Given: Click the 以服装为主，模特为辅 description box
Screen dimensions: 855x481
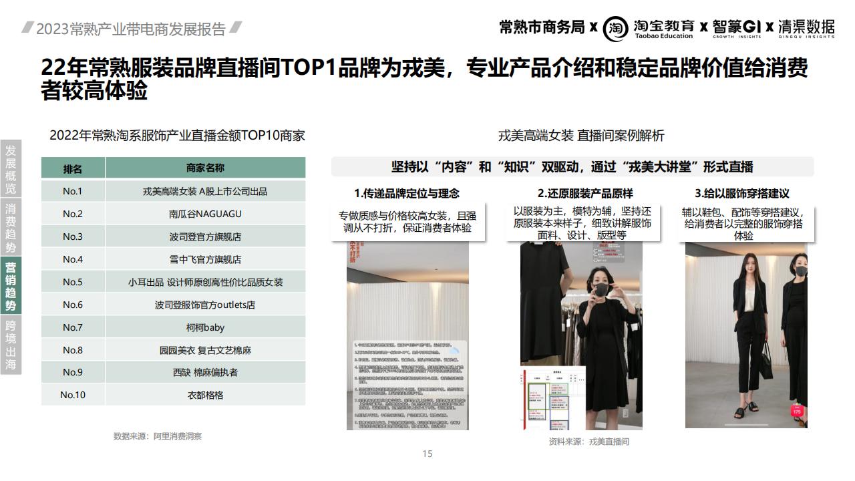Looking at the screenshot, I should (x=582, y=223).
